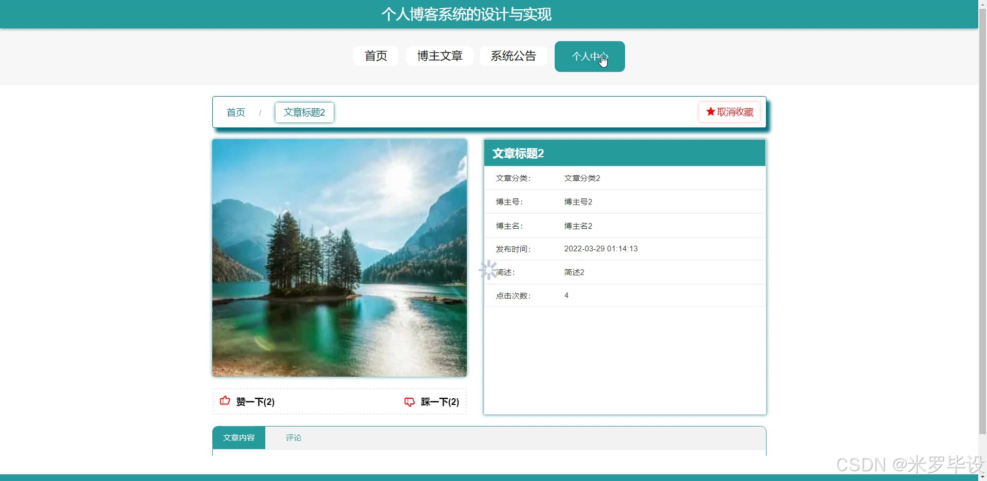
Task: Click the 个人博客系统的设计与实现 site title
Action: coord(466,14)
